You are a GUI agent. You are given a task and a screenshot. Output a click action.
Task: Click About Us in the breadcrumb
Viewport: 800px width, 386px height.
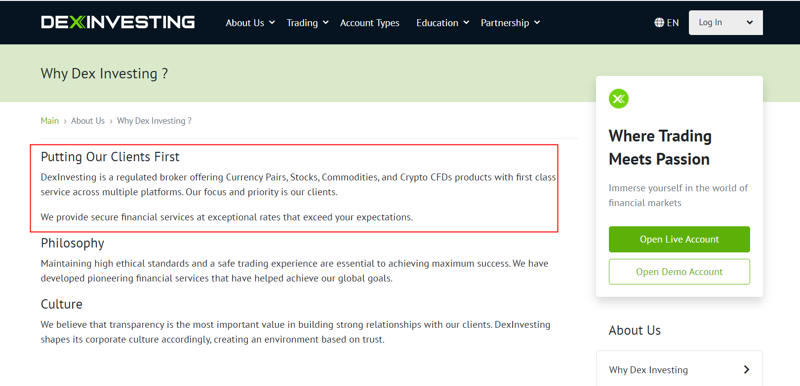88,121
